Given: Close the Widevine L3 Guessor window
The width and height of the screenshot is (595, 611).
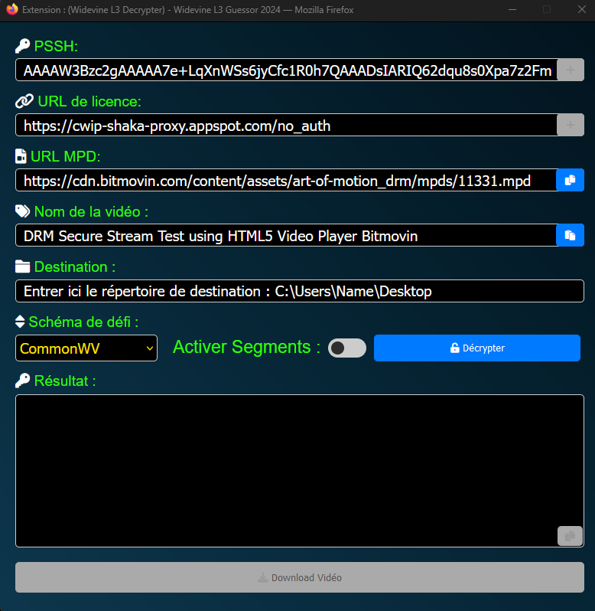Looking at the screenshot, I should pyautogui.click(x=582, y=9).
